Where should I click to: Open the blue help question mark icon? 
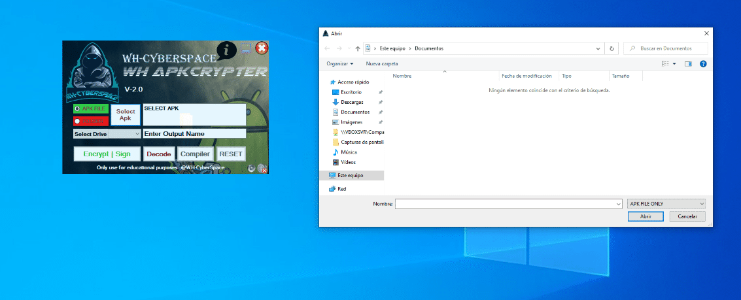[x=703, y=63]
